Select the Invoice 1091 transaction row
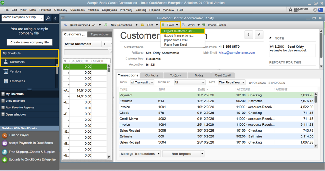Viewport: 325px width, 171px height. pos(216,107)
